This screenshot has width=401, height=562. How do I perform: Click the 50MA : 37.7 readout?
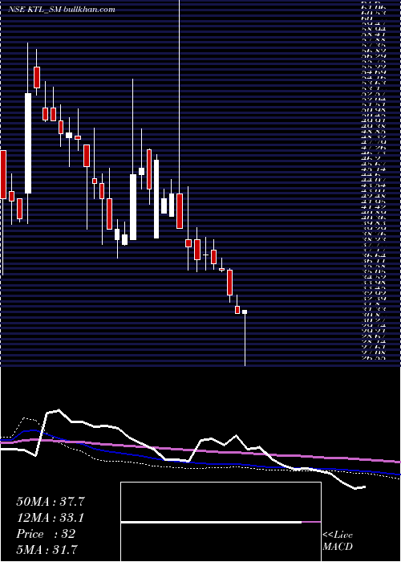pos(51,502)
